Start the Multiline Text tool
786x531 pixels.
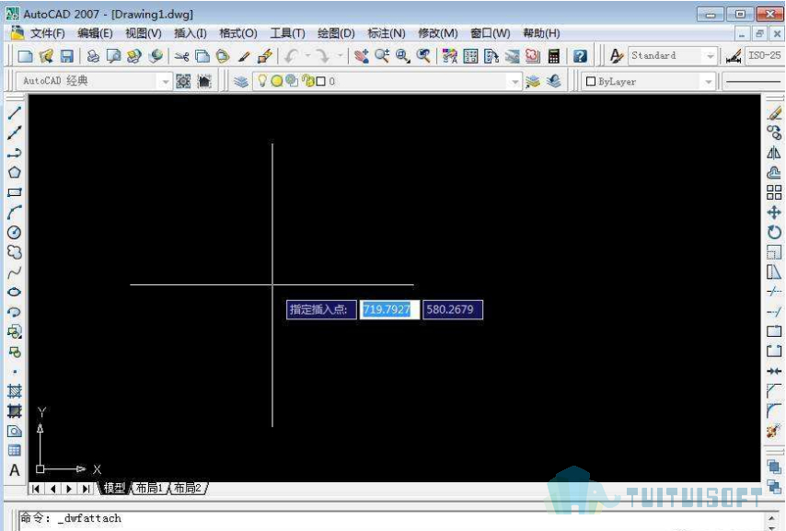(15, 470)
